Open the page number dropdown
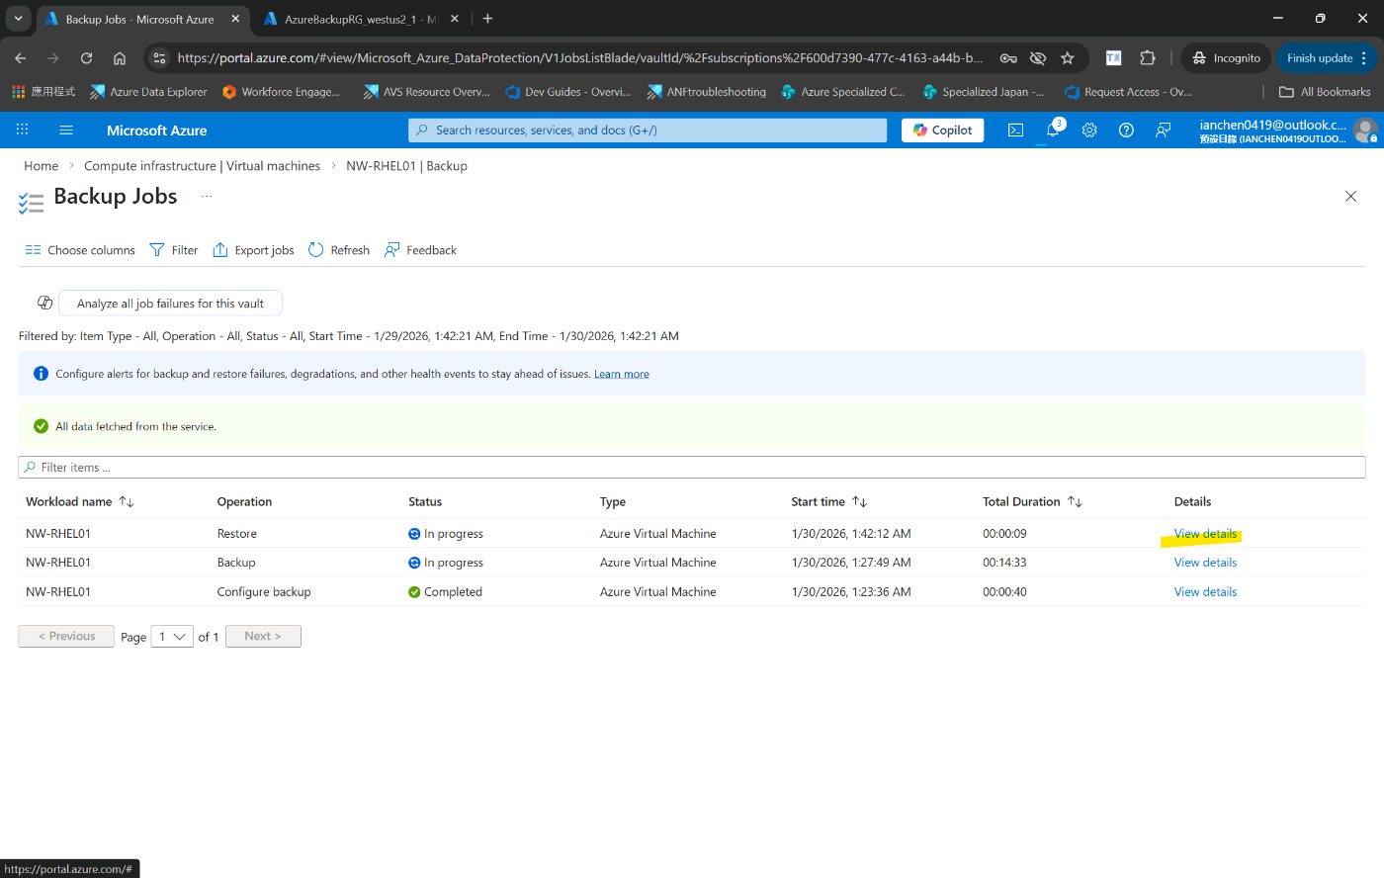 pyautogui.click(x=172, y=637)
